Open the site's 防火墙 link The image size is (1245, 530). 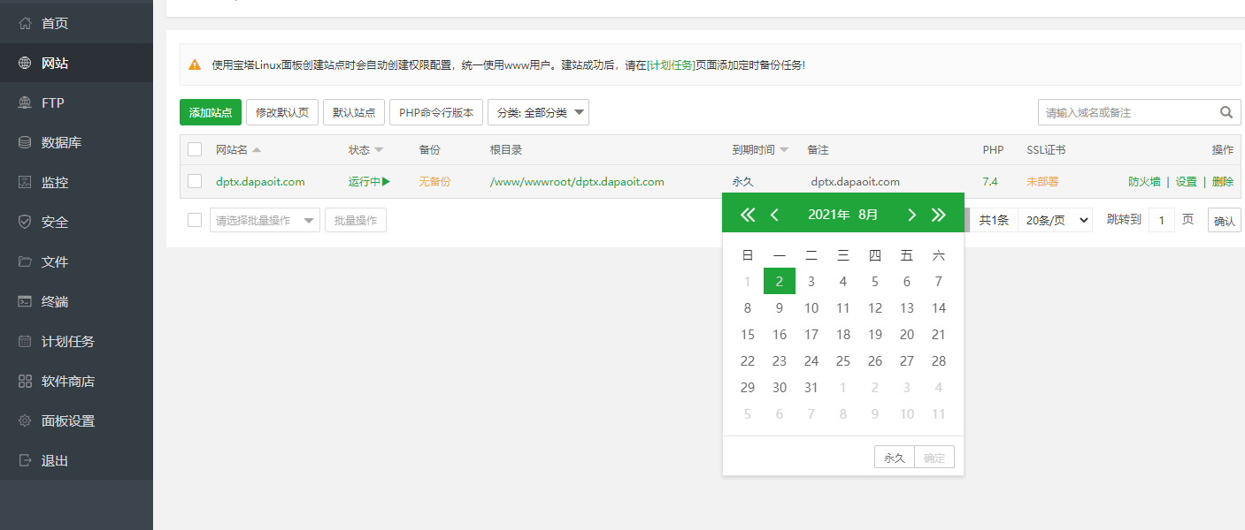coord(1144,181)
